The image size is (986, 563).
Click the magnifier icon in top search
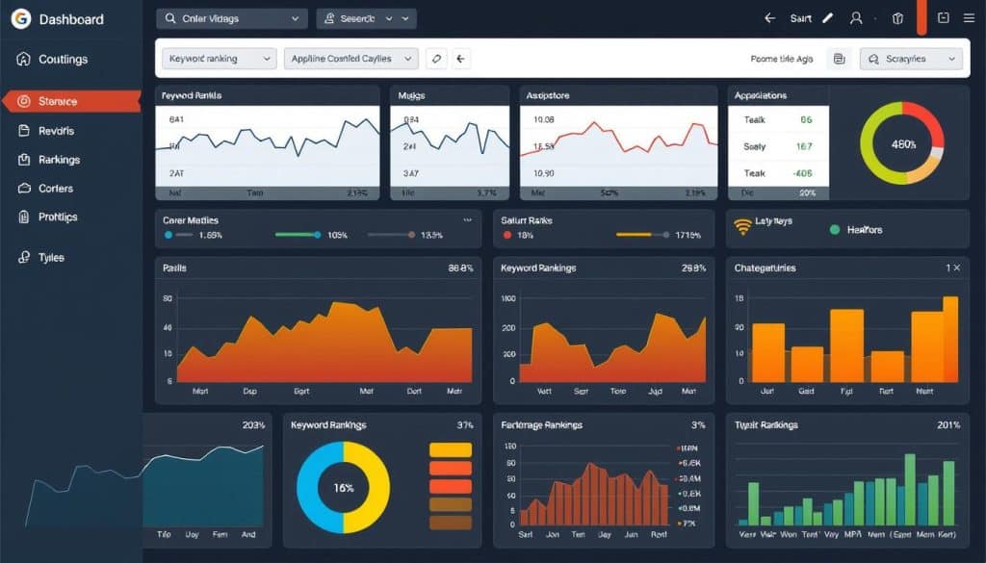[170, 19]
